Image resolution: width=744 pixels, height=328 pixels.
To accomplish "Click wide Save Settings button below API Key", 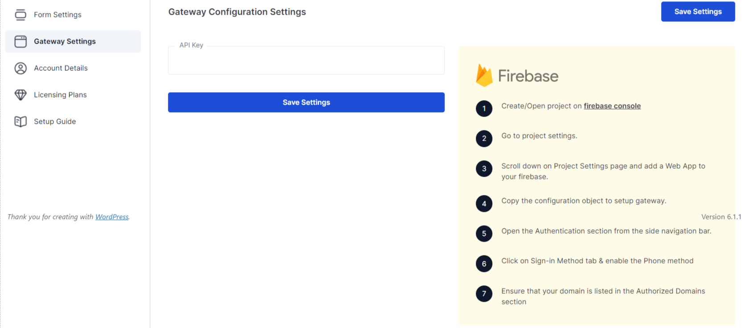I will click(306, 102).
